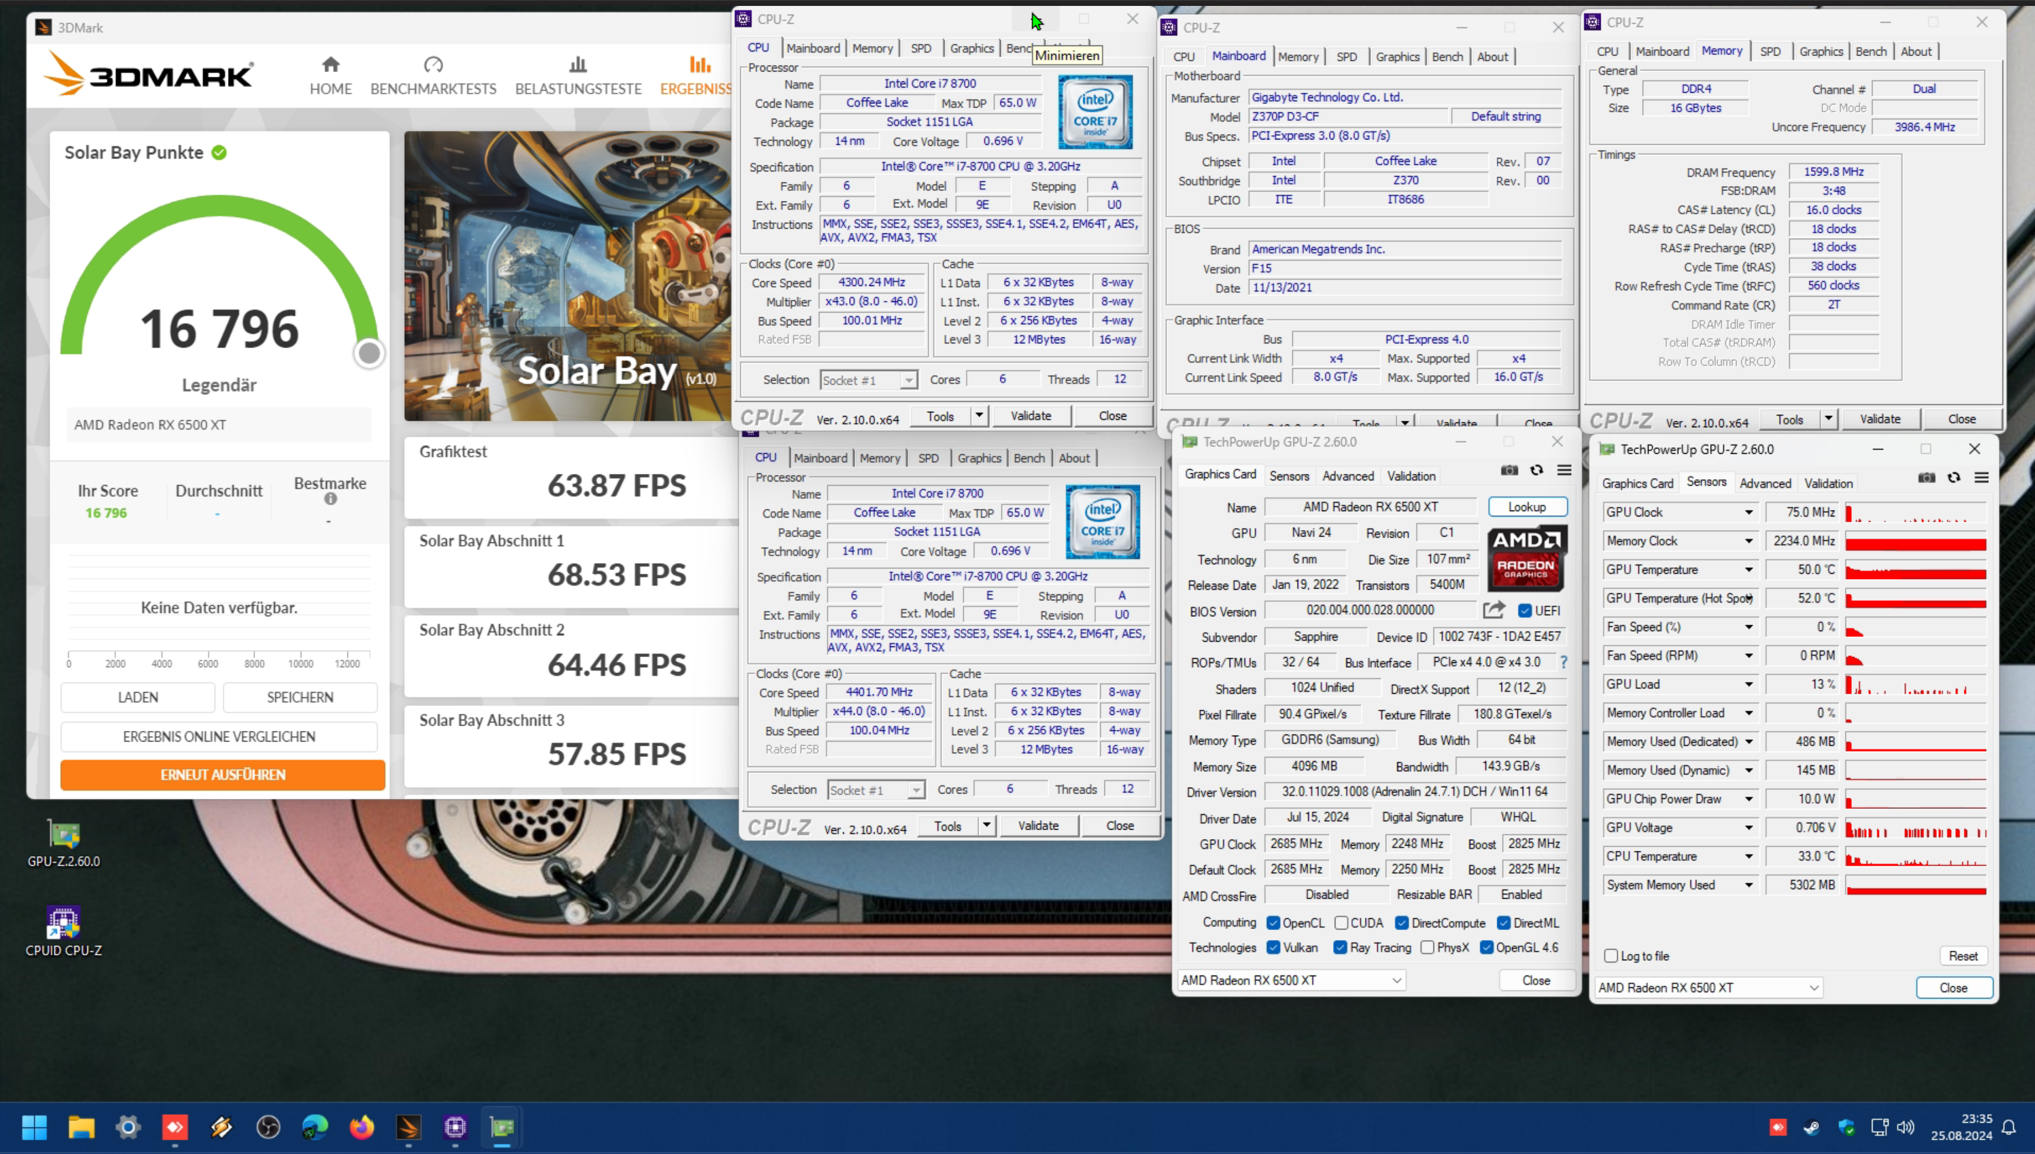Click the Solar Bay preview image
2035x1154 pixels.
[x=567, y=276]
